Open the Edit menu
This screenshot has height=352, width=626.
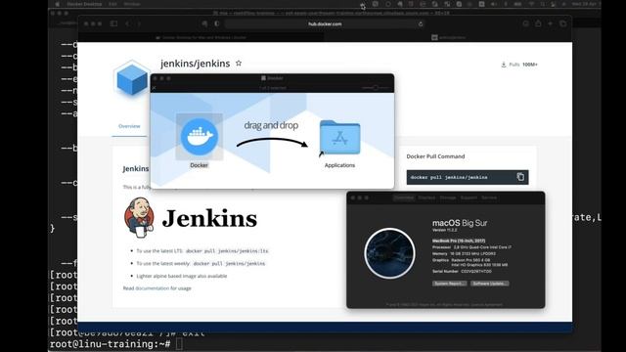(x=113, y=4)
